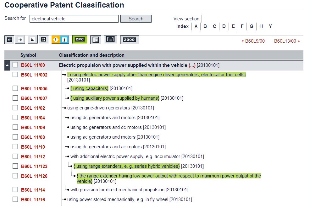Viewport: 310px width, 206px height.
Task: Open section B in View section
Action: point(205,26)
